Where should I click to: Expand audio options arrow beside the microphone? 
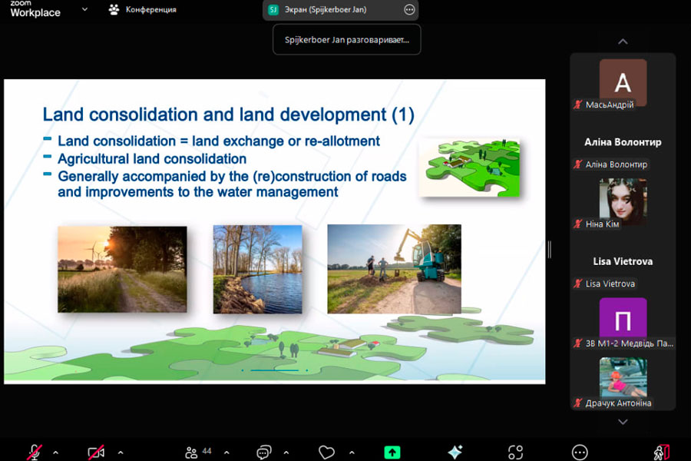55,453
